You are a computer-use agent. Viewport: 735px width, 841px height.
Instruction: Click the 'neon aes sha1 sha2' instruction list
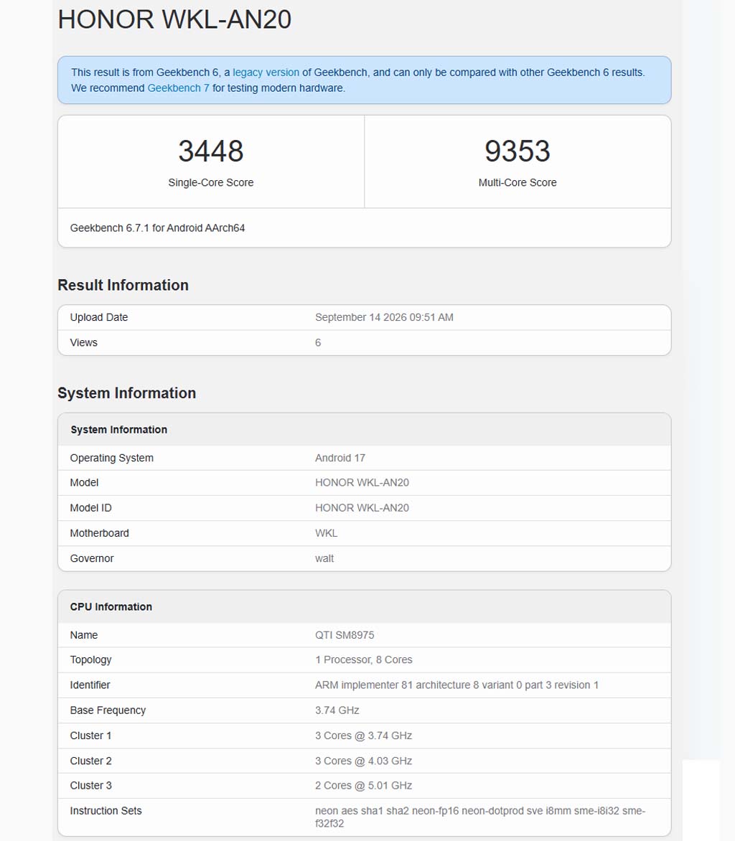coord(480,817)
